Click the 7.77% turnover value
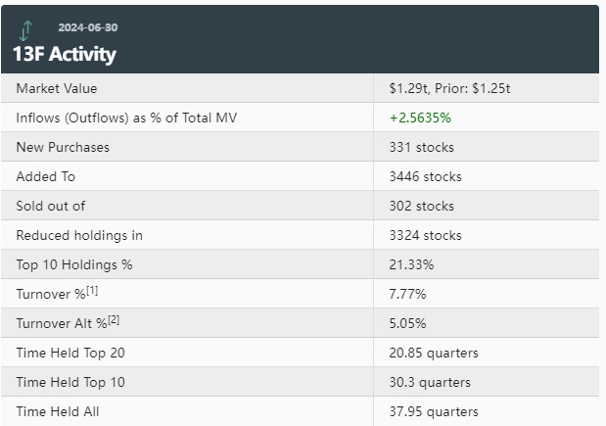606x426 pixels. coord(407,294)
